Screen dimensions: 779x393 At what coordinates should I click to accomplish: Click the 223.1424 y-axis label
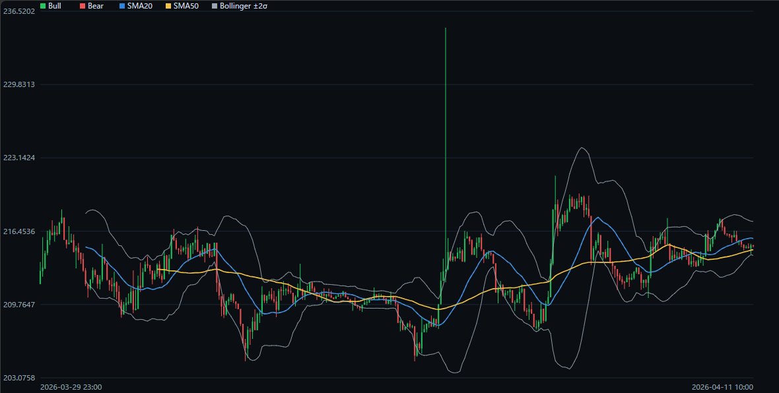pyautogui.click(x=18, y=158)
